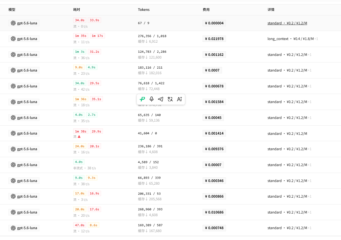This screenshot has width=341, height=240.
Task: Click the 1m 36s time badge
Action: click(x=81, y=99)
